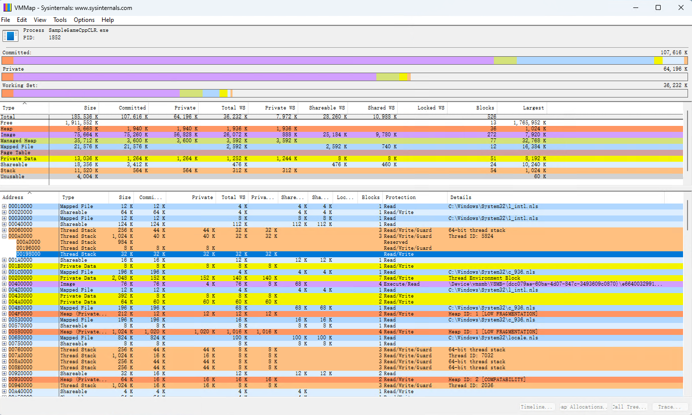Select the highlighted 00198000 Thread Stack row
This screenshot has height=415, width=692.
coord(342,254)
